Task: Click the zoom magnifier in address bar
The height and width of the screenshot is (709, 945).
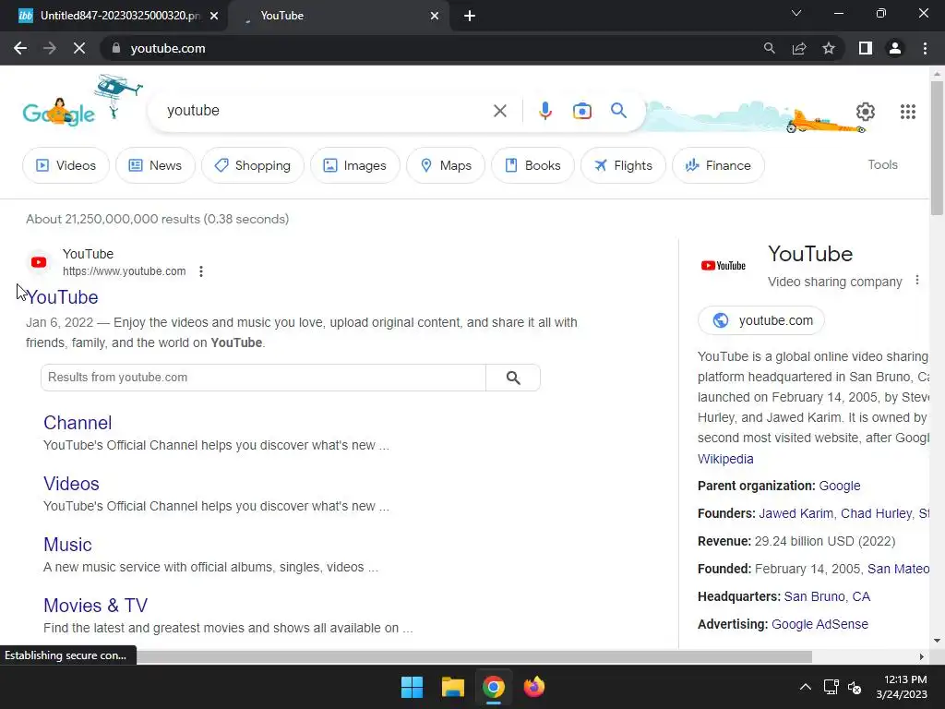Action: click(769, 48)
